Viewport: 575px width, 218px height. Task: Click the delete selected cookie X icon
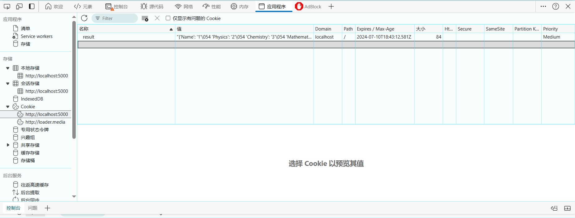(x=157, y=18)
